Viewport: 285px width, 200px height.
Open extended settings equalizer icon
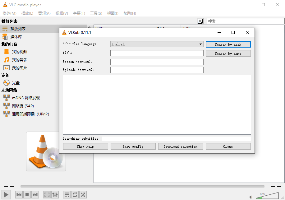coord(55,195)
